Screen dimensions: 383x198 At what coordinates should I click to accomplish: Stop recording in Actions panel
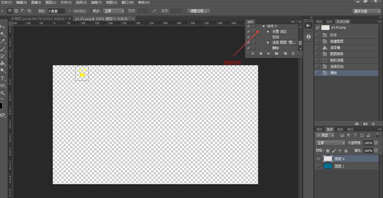[x=253, y=54]
